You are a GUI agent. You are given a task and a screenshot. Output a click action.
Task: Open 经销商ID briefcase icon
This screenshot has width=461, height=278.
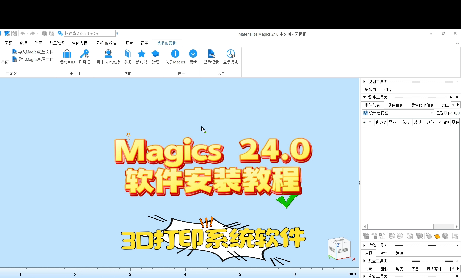67,54
